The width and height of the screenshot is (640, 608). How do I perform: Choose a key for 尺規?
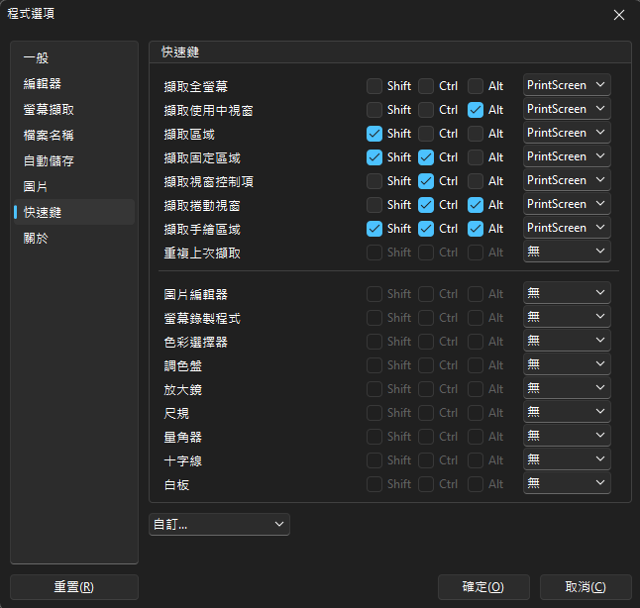[x=567, y=411]
